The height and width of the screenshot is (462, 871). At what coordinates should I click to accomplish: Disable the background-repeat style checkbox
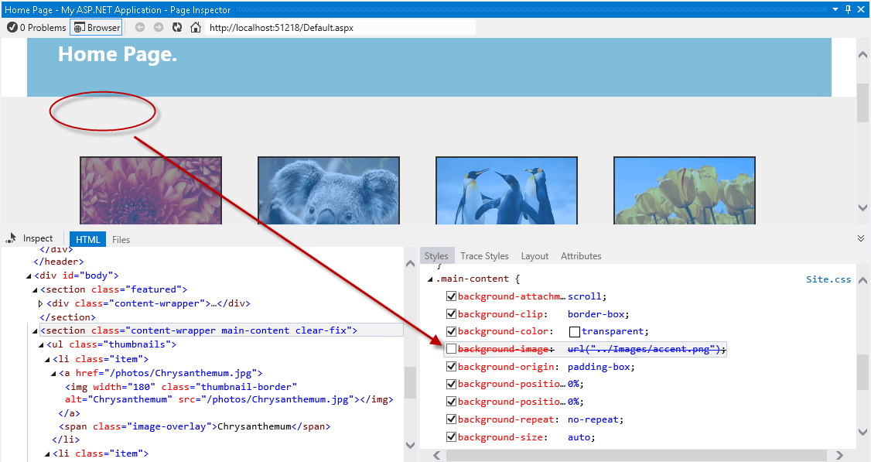point(450,419)
